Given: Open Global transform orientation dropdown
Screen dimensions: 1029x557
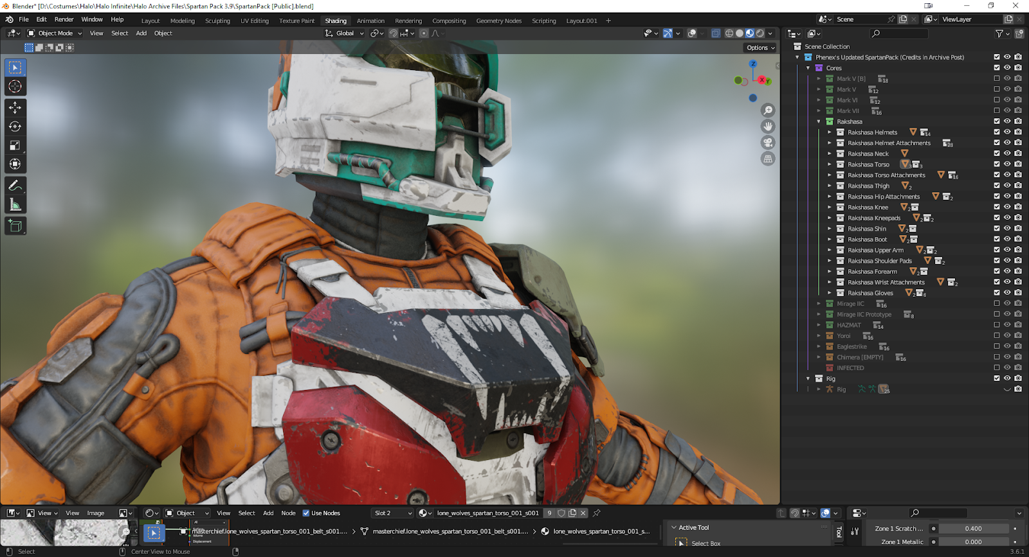Looking at the screenshot, I should (x=345, y=33).
